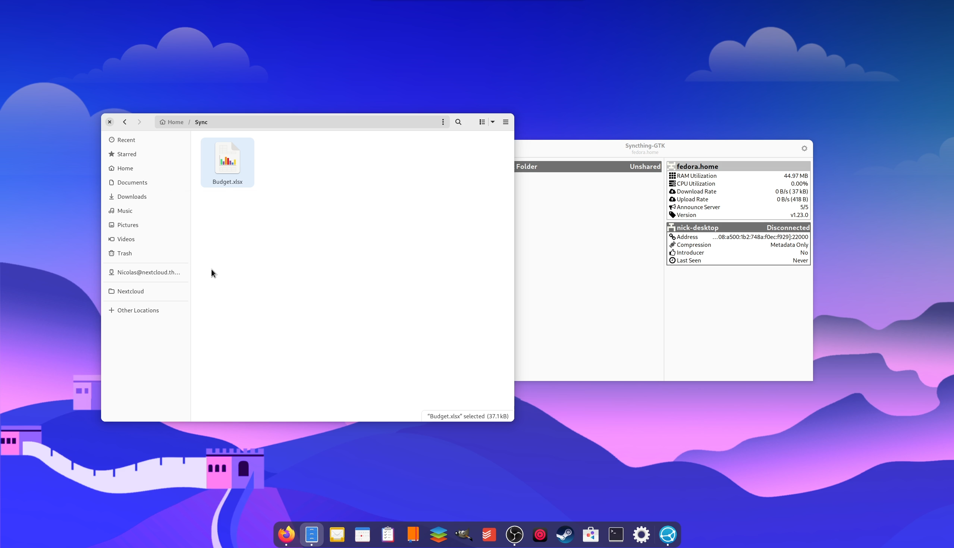Open the Calendar app from the dock
The height and width of the screenshot is (548, 954).
point(362,535)
